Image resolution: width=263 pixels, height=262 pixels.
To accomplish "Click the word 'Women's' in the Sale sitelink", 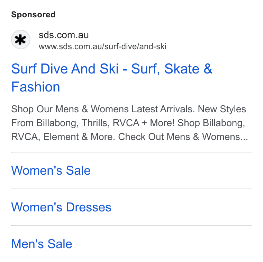I will (37, 171).
